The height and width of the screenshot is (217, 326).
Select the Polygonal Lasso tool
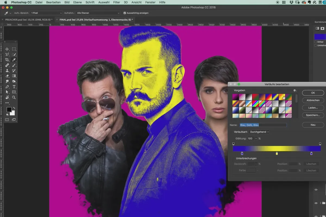tap(7, 55)
